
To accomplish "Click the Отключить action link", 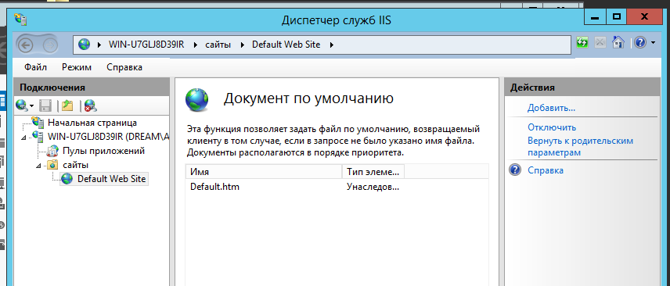I will pos(552,127).
